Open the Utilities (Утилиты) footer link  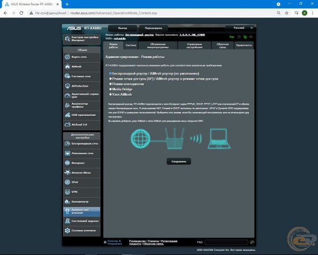[153, 241]
